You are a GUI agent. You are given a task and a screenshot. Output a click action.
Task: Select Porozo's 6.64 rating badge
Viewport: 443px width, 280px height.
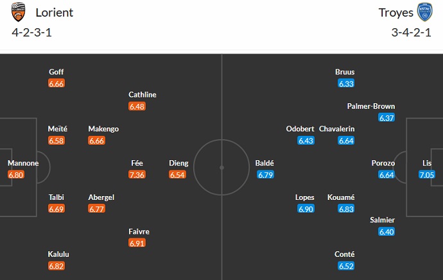tap(387, 174)
